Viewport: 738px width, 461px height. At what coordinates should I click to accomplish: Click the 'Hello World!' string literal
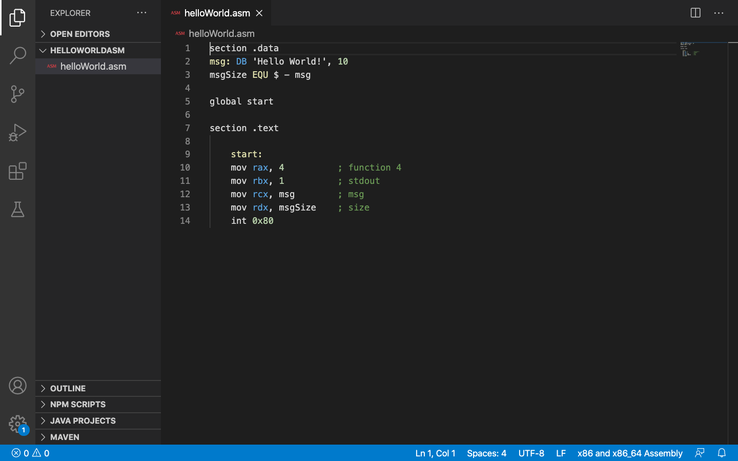click(290, 61)
